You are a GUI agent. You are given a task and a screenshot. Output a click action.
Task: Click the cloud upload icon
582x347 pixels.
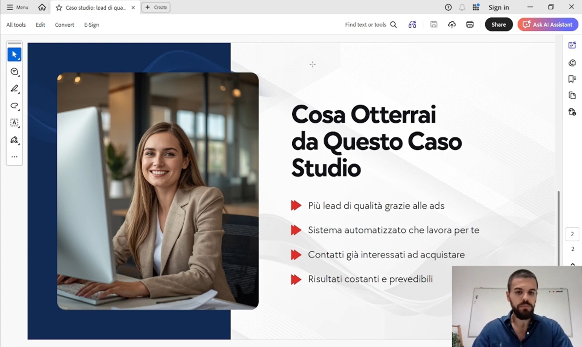[x=452, y=25]
